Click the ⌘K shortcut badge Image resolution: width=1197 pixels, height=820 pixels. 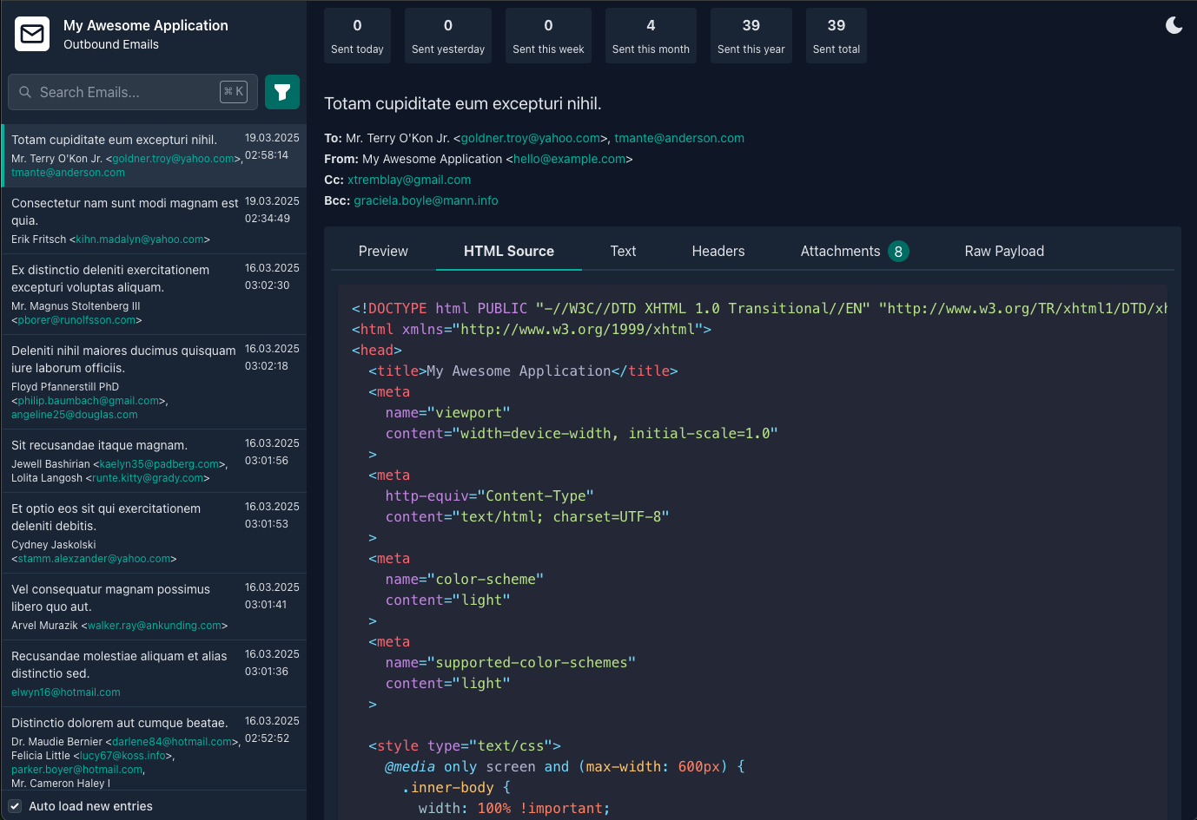[x=233, y=91]
